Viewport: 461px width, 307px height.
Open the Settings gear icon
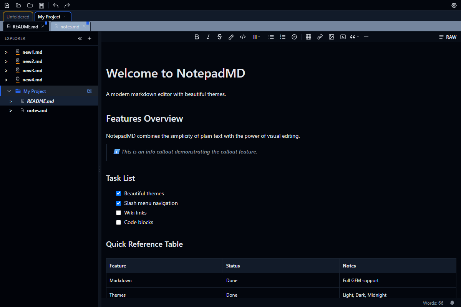[x=454, y=5]
